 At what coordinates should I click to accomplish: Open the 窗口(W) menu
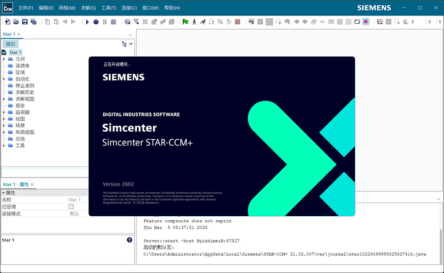pyautogui.click(x=151, y=8)
